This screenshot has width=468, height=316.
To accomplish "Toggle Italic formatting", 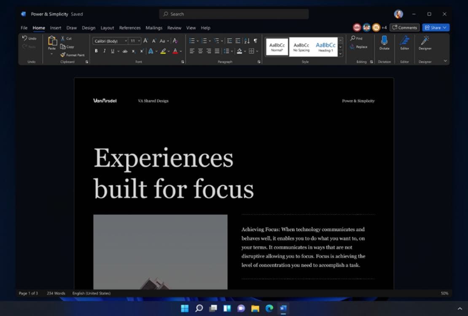I will tap(104, 51).
